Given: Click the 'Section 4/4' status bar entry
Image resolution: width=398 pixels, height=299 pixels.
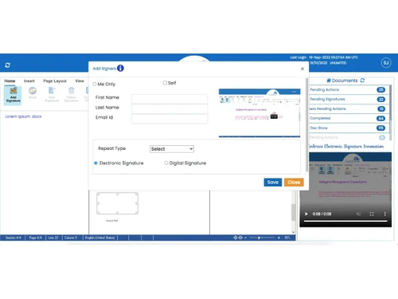Looking at the screenshot, I should 13,238.
